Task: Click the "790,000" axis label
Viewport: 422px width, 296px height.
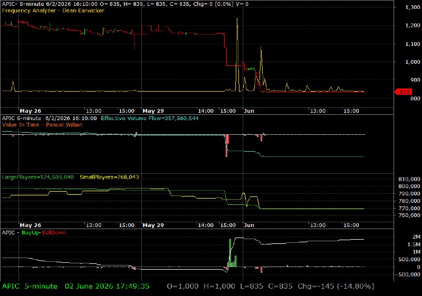Action: (409, 194)
